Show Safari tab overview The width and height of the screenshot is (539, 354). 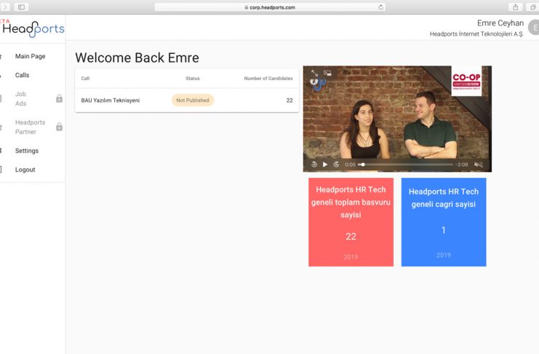pos(532,7)
